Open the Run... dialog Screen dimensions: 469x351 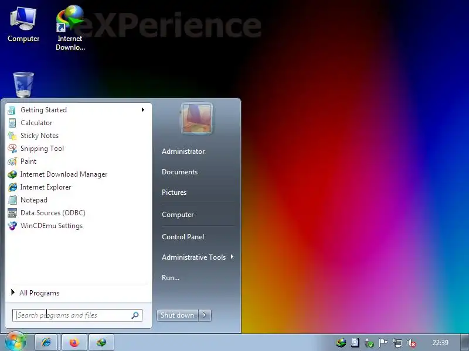[171, 277]
